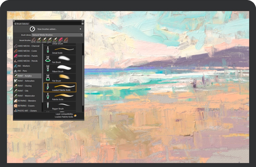Click the new brushes gear badge icon

[x=32, y=29]
